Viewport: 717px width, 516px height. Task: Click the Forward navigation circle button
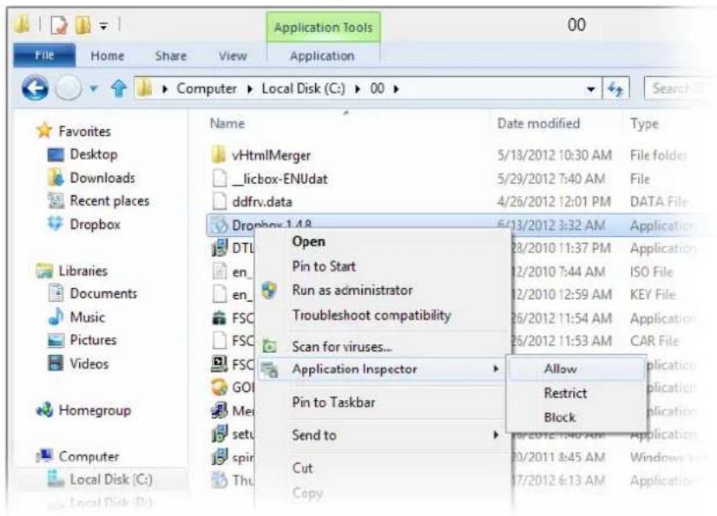(68, 88)
